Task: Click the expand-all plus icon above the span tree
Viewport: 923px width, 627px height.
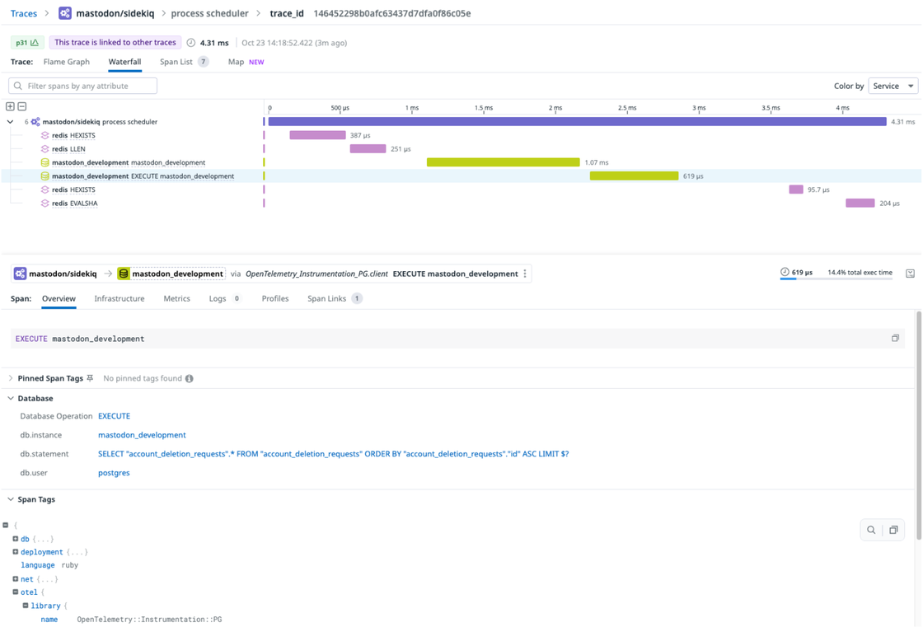Action: click(10, 107)
